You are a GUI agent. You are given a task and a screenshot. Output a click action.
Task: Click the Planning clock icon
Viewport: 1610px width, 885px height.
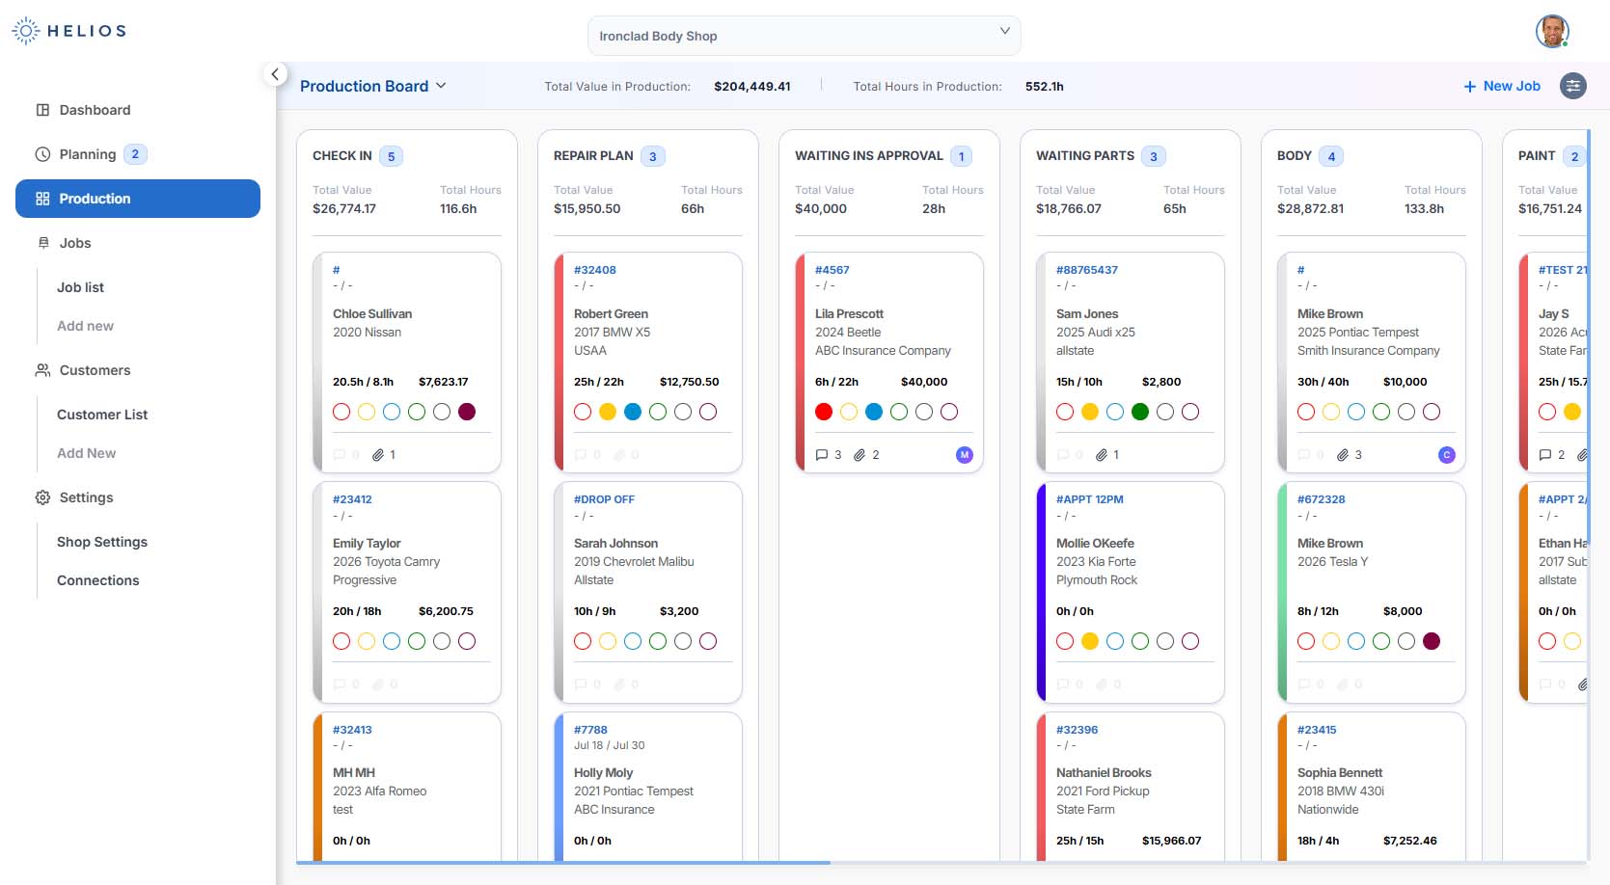pos(42,154)
